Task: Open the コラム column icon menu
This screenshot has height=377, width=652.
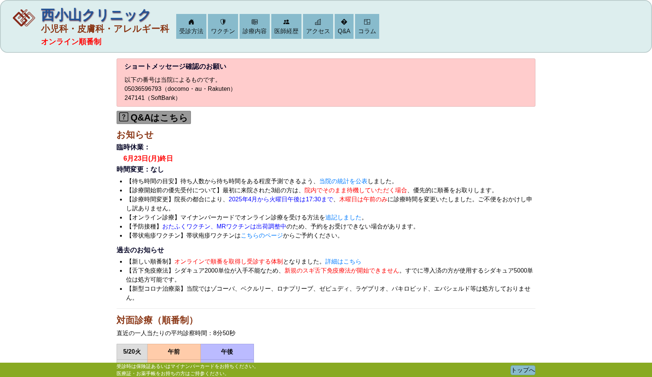Action: [x=367, y=22]
